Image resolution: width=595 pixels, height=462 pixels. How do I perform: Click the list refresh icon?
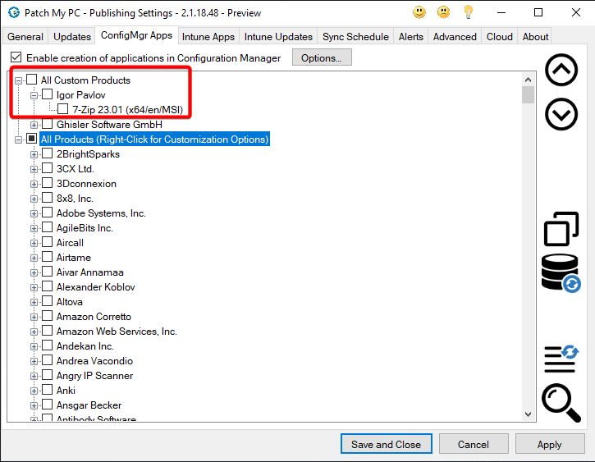[x=561, y=358]
